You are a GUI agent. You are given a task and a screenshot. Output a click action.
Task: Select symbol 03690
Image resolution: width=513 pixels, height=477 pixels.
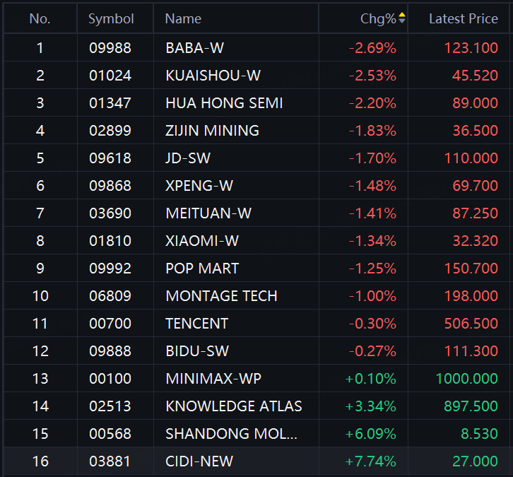[110, 213]
